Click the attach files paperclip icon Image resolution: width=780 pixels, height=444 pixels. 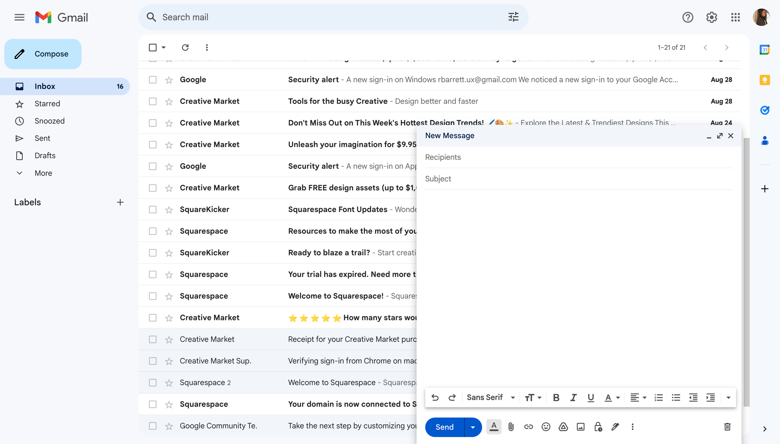coord(511,427)
